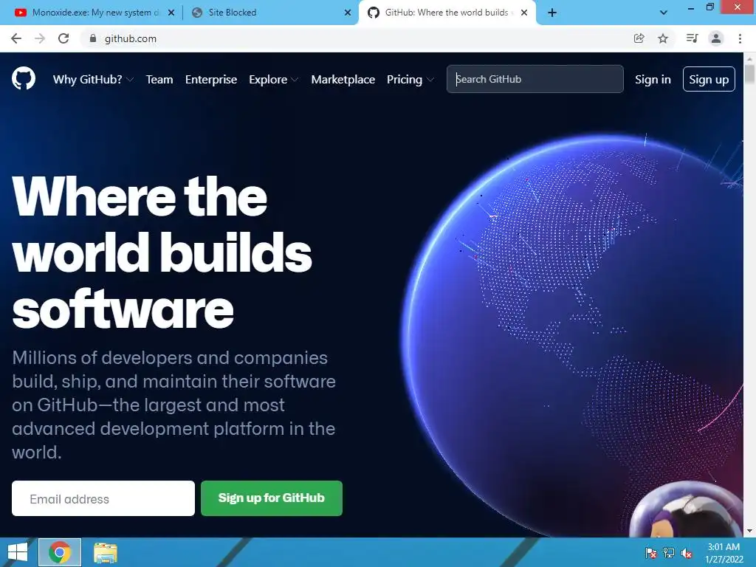The width and height of the screenshot is (756, 567).
Task: Click the Where the world builds software heading
Action: pyautogui.click(x=162, y=252)
